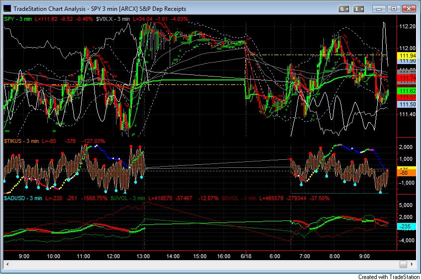The image size is (421, 280).
Task: Click the red 111.57 price marker
Action: [x=407, y=97]
